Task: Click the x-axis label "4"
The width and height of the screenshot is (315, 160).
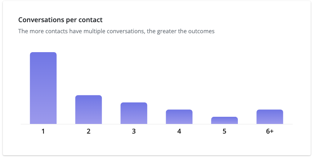Action: tap(179, 131)
